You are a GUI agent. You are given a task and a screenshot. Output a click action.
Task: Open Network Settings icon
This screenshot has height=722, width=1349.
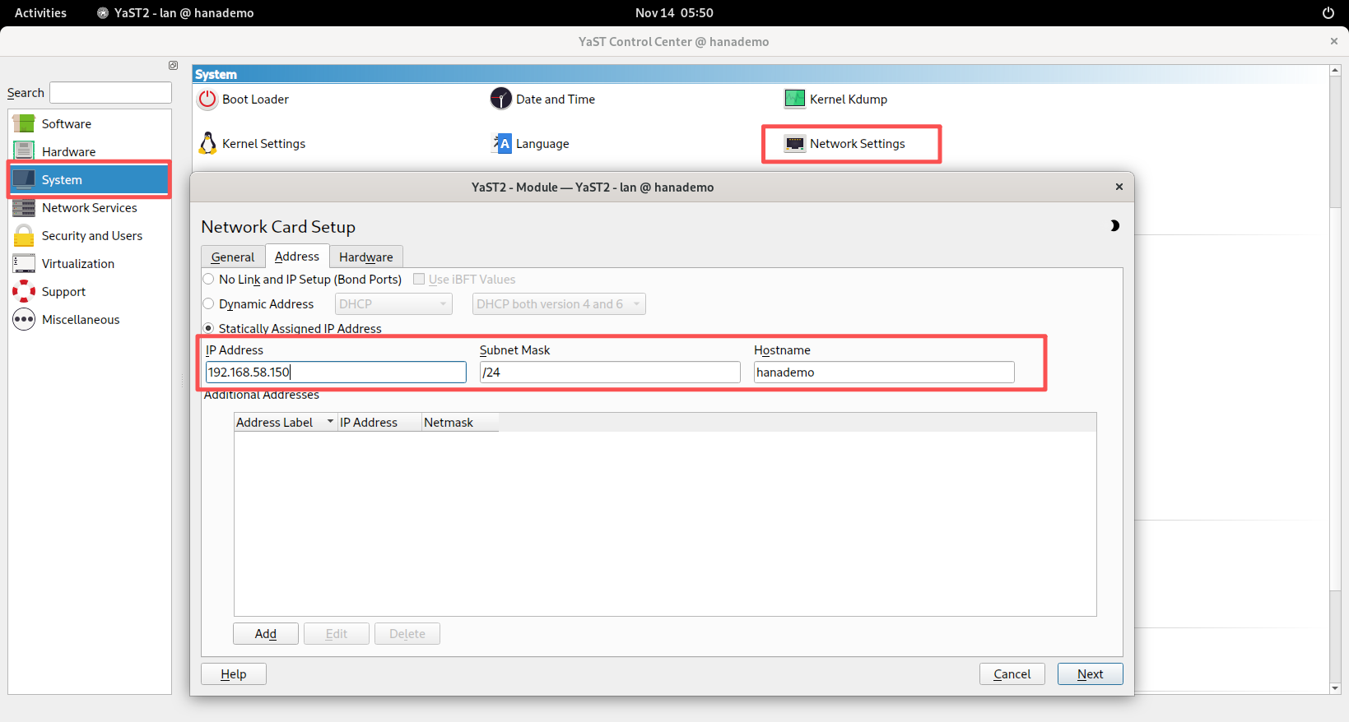(x=795, y=144)
